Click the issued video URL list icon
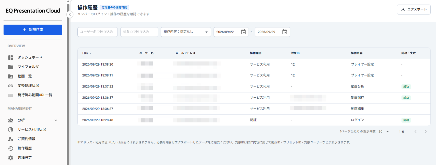The width and height of the screenshot is (436, 165). [x=10, y=95]
